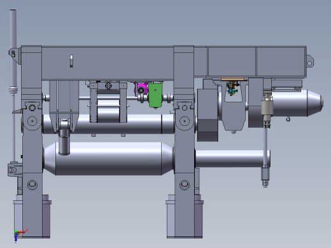Select the magenta pulley component

[x=141, y=89]
